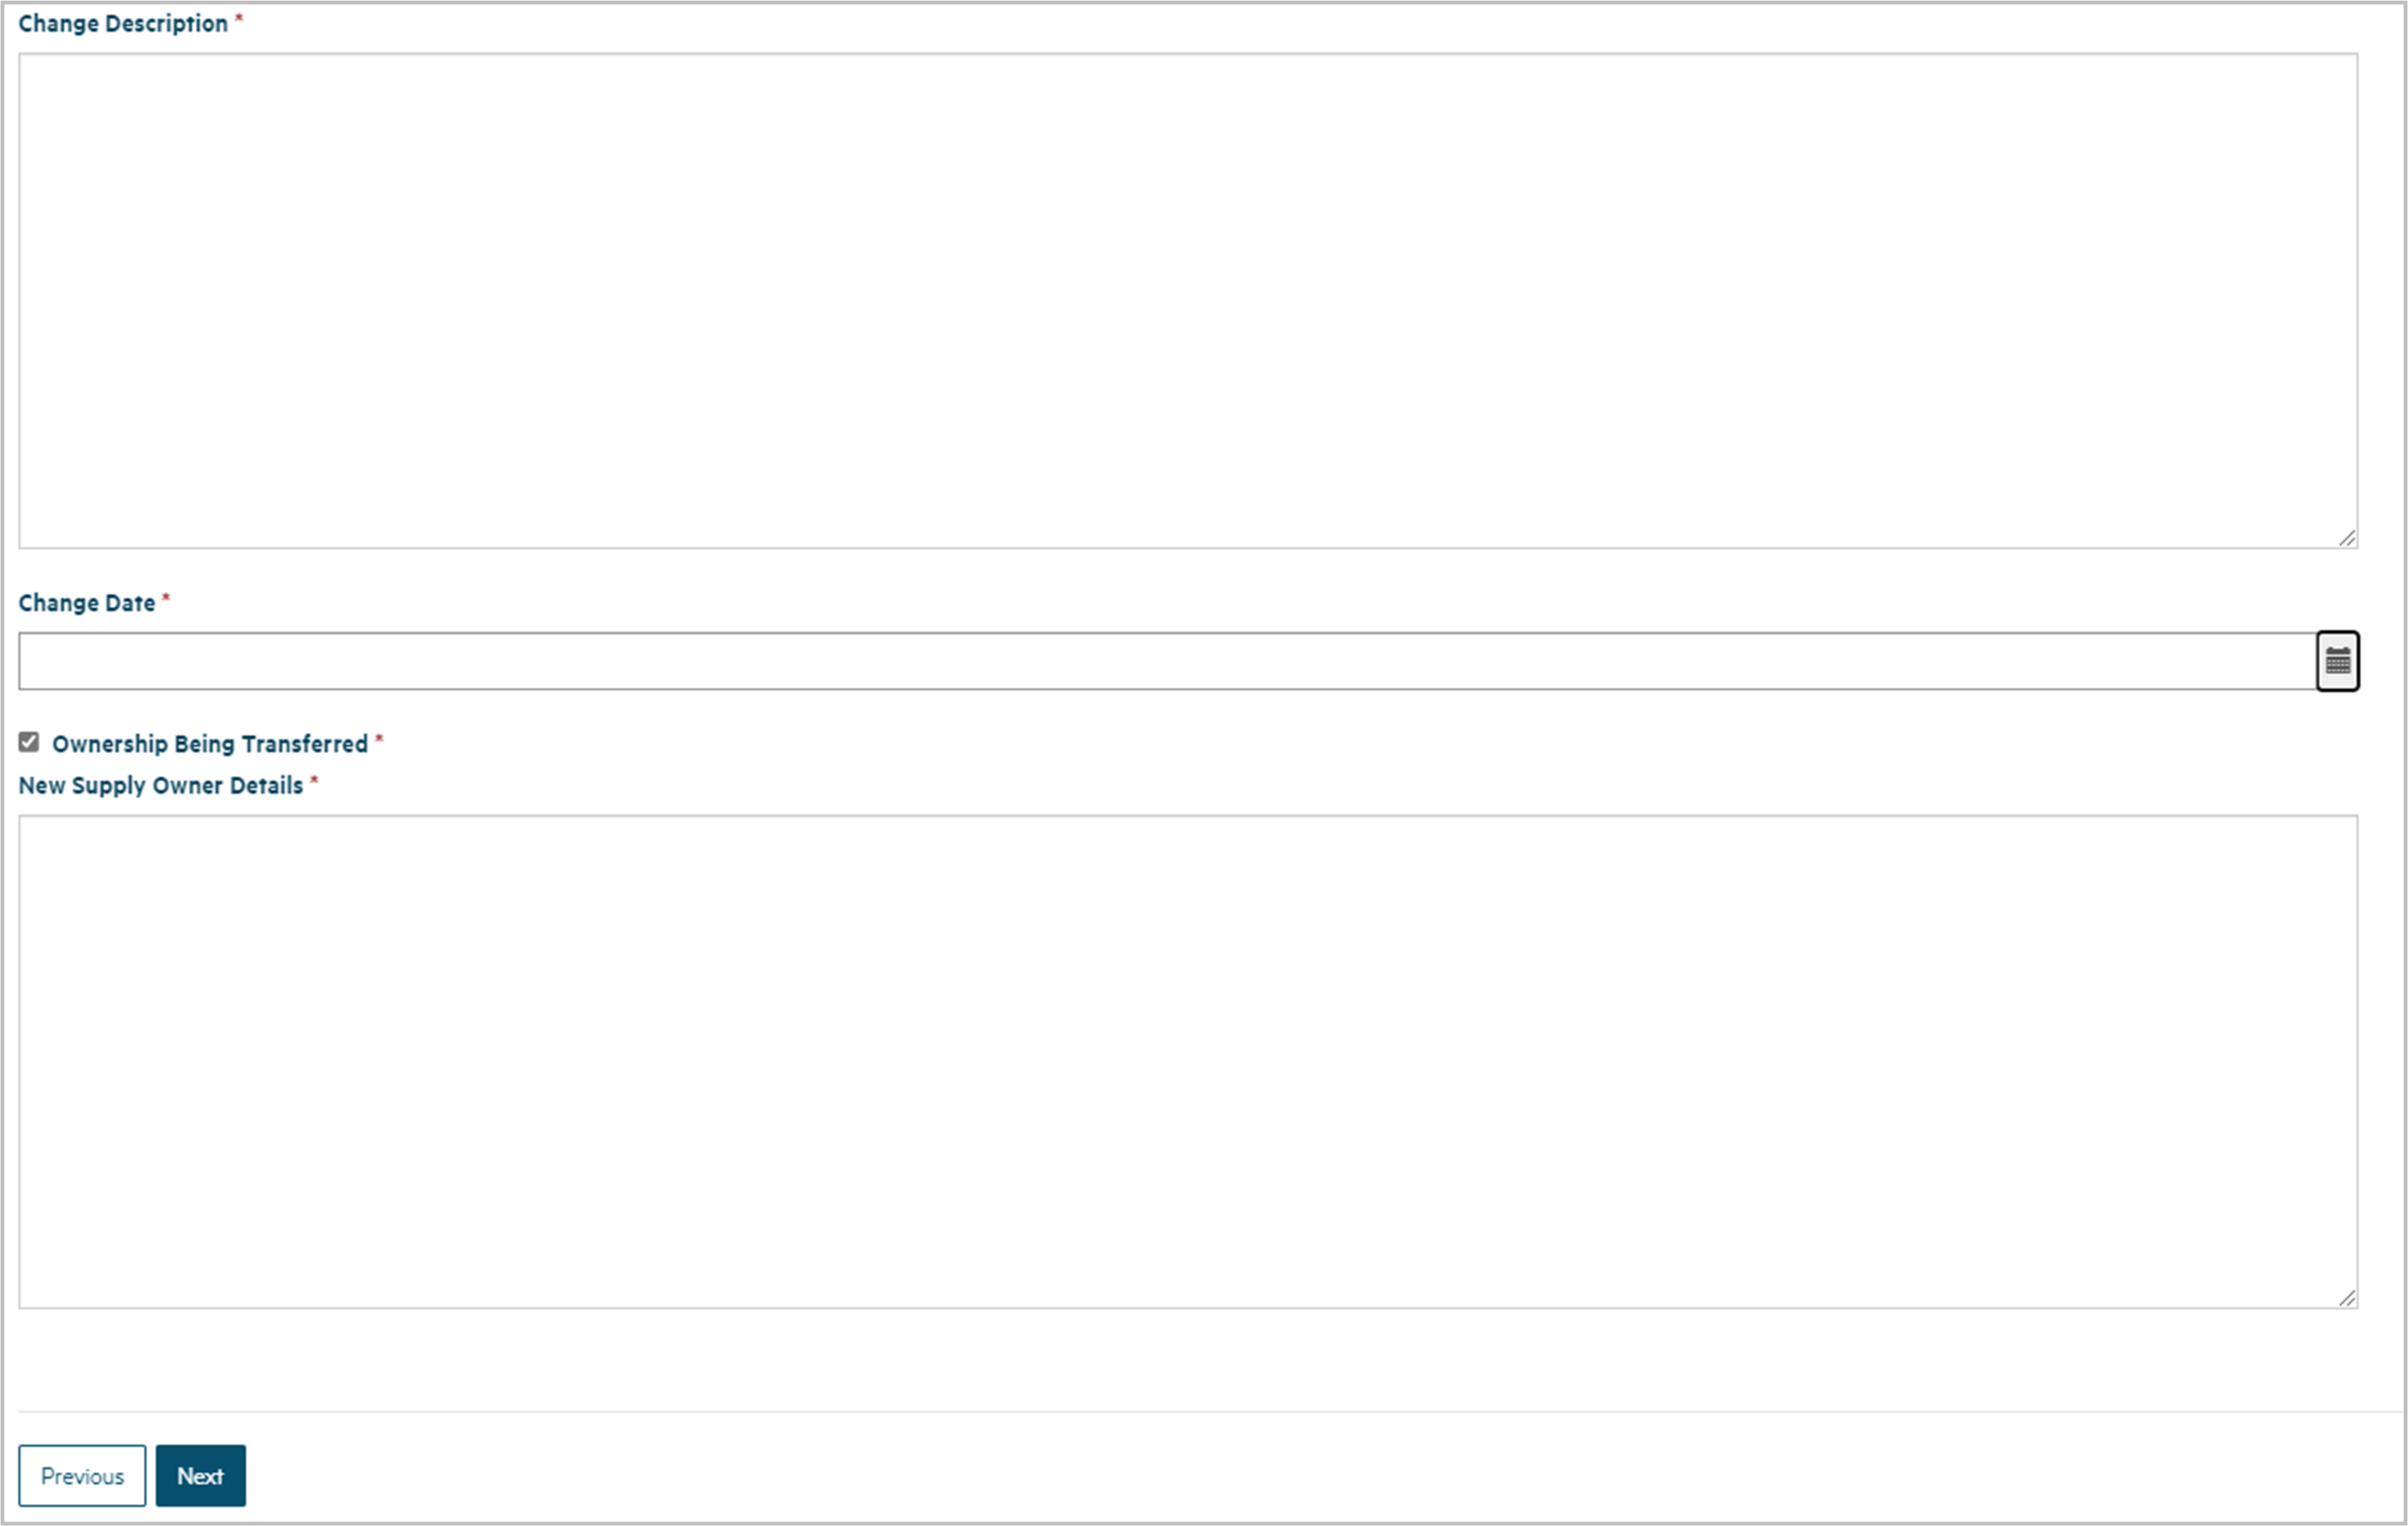
Task: Focus the Change Description text area
Action: tap(1187, 300)
